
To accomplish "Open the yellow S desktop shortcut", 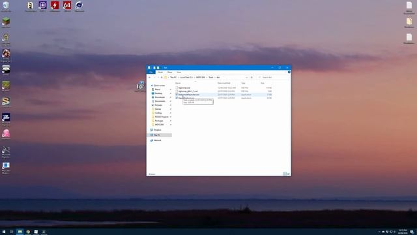I will point(6,102).
